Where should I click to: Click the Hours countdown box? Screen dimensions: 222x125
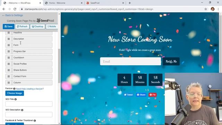point(124,80)
